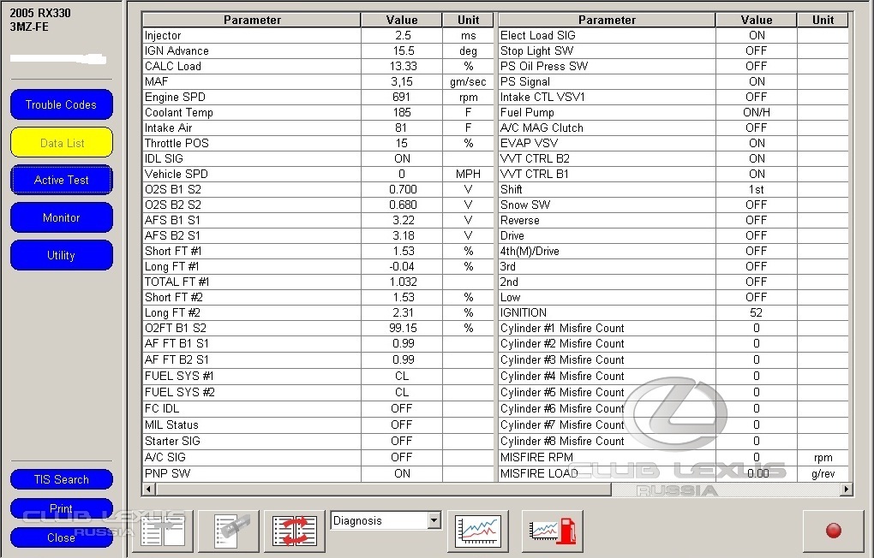
Task: Click the 691 Engine SPD value
Action: 402,97
